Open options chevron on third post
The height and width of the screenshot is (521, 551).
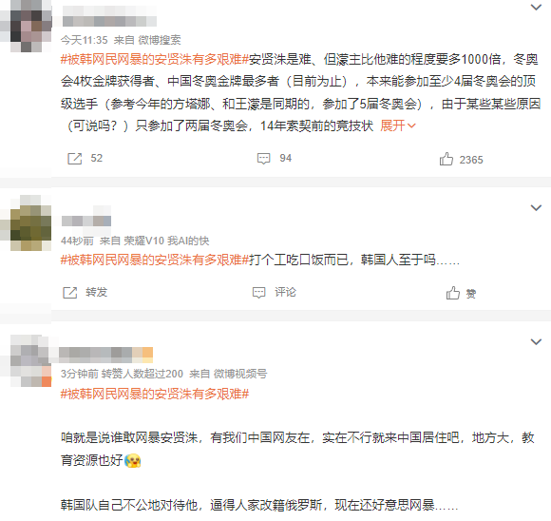coord(536,341)
